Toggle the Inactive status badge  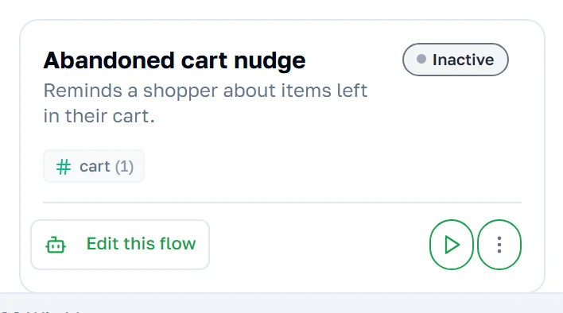(x=456, y=60)
